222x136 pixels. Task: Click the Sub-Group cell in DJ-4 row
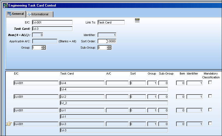pos(163,83)
